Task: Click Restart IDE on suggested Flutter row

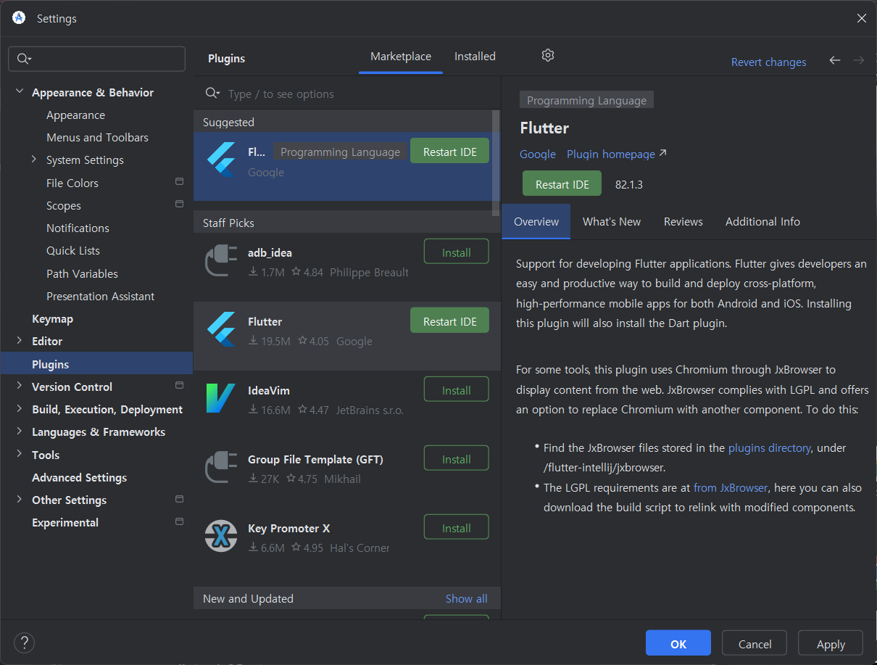Action: (449, 152)
